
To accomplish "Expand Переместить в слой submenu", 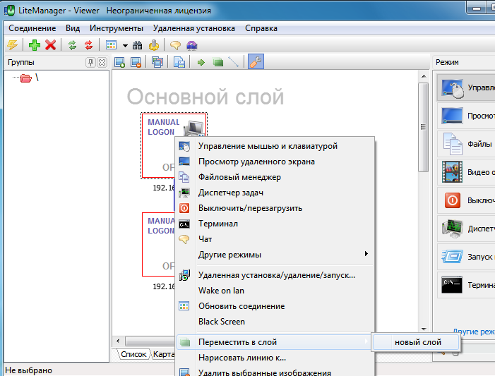I will pyautogui.click(x=275, y=342).
